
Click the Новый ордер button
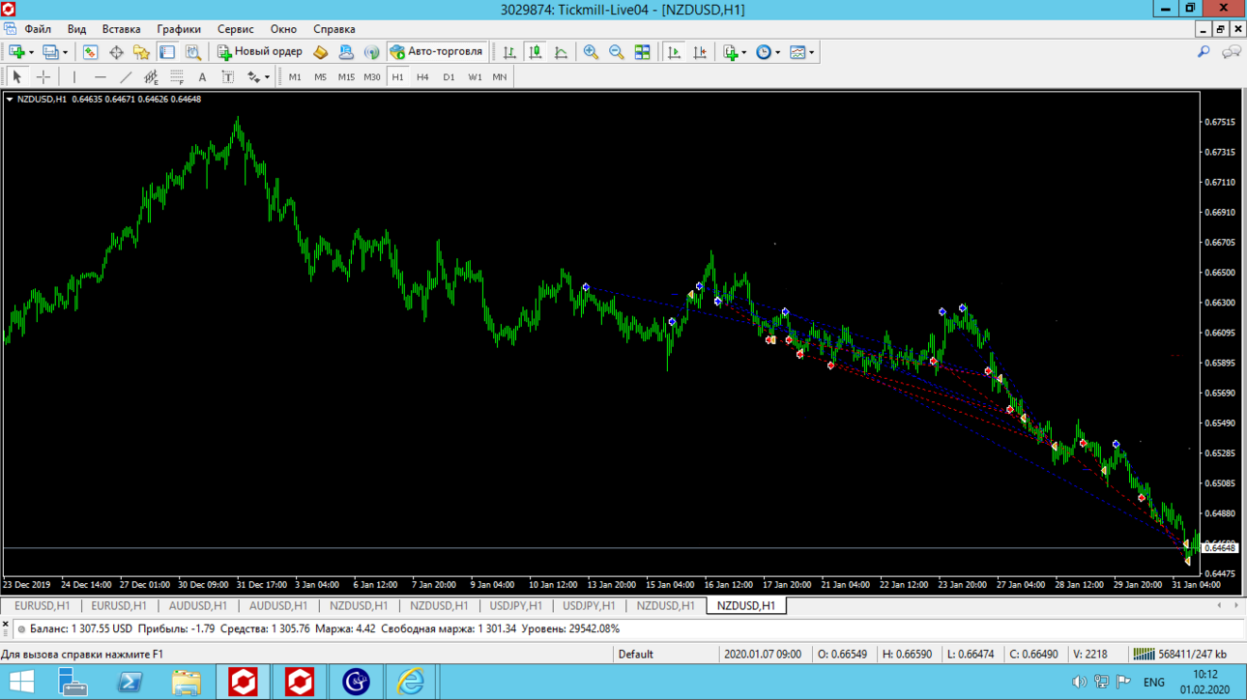[259, 52]
